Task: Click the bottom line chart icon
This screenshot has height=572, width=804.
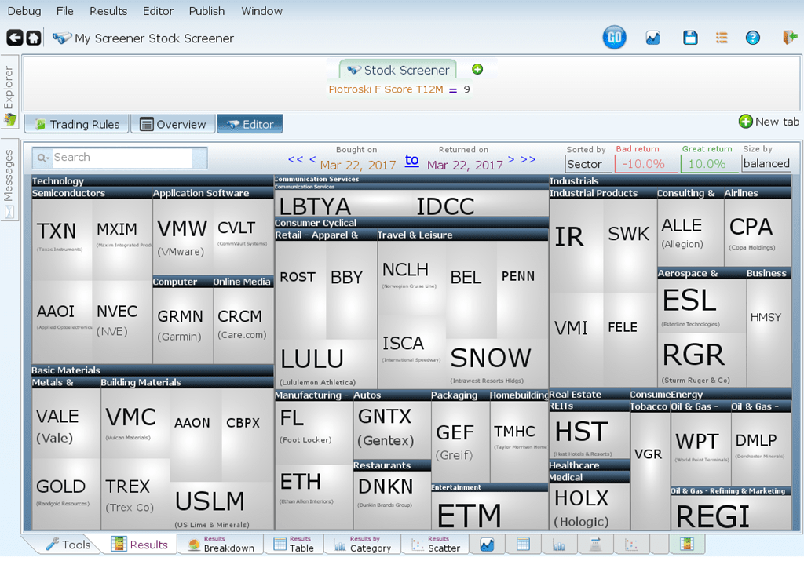Action: tap(487, 545)
